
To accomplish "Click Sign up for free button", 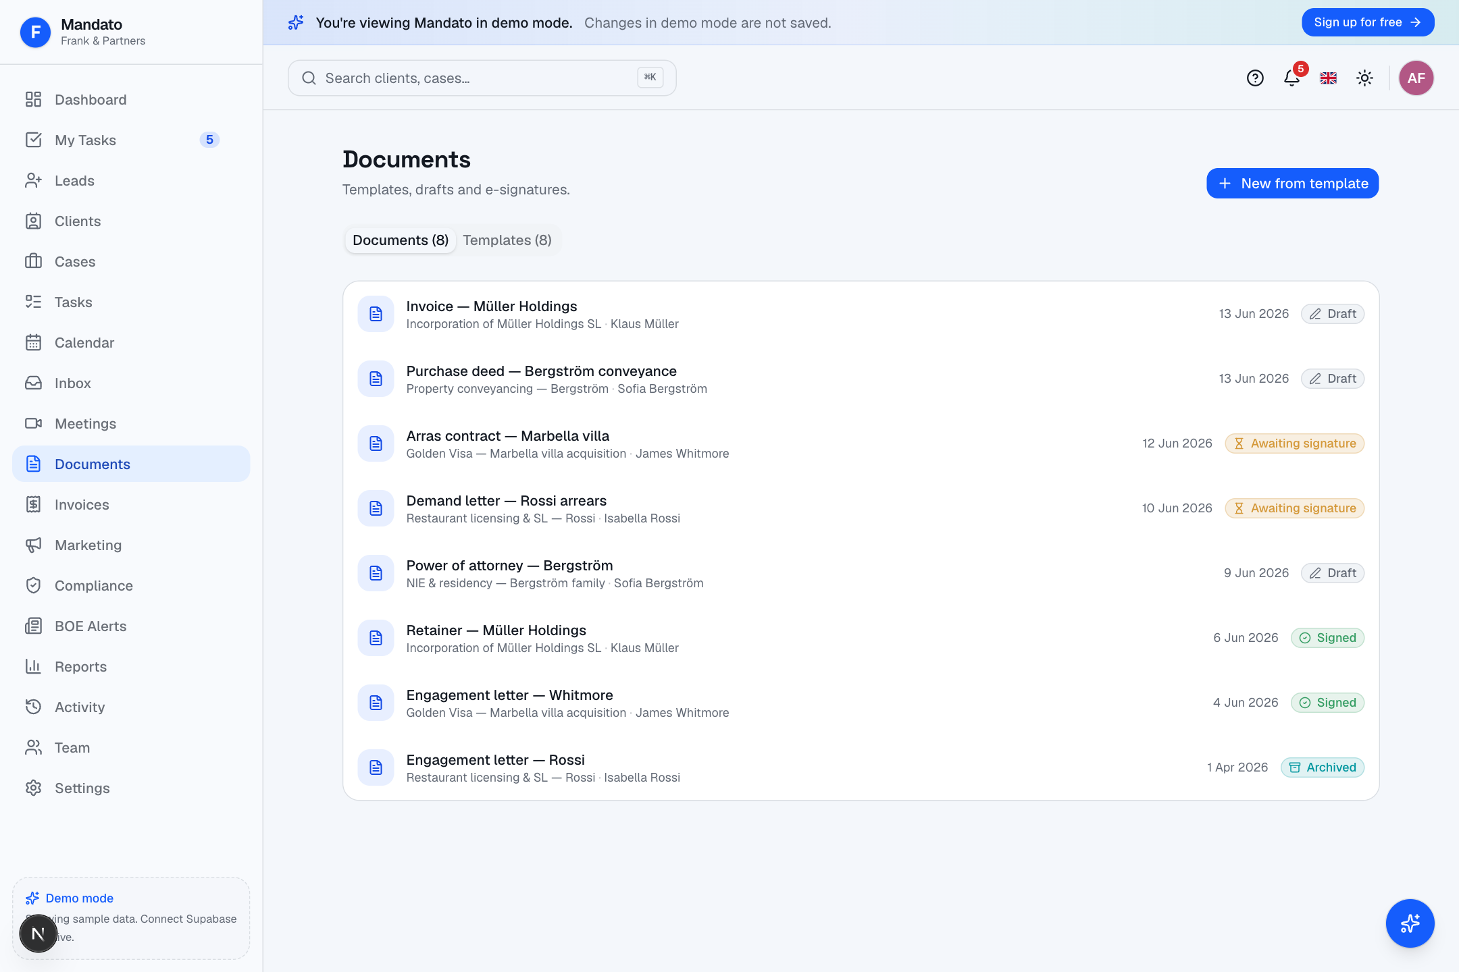I will point(1368,22).
